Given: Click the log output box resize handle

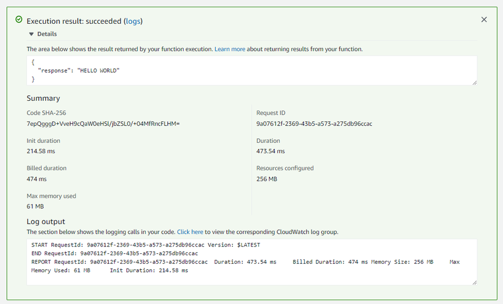Looking at the screenshot, I should pos(474,283).
